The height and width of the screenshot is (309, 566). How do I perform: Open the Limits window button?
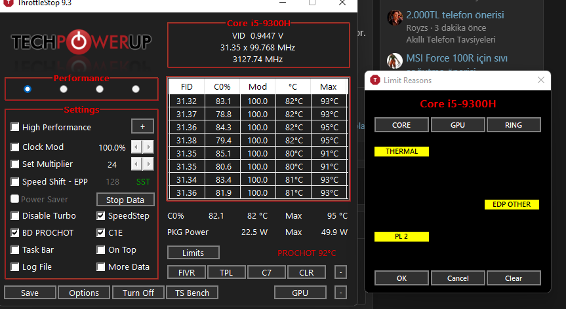[193, 253]
